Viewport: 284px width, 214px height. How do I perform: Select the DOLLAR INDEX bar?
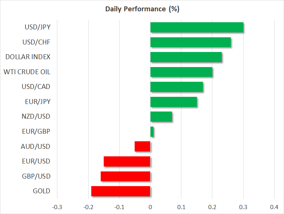point(186,57)
